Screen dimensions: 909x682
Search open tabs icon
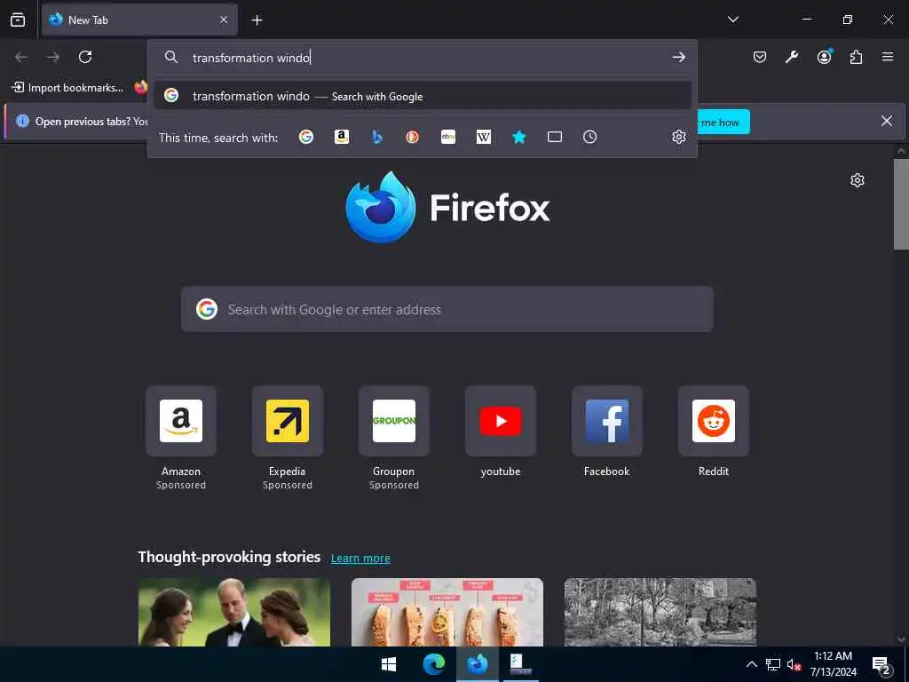(x=555, y=137)
